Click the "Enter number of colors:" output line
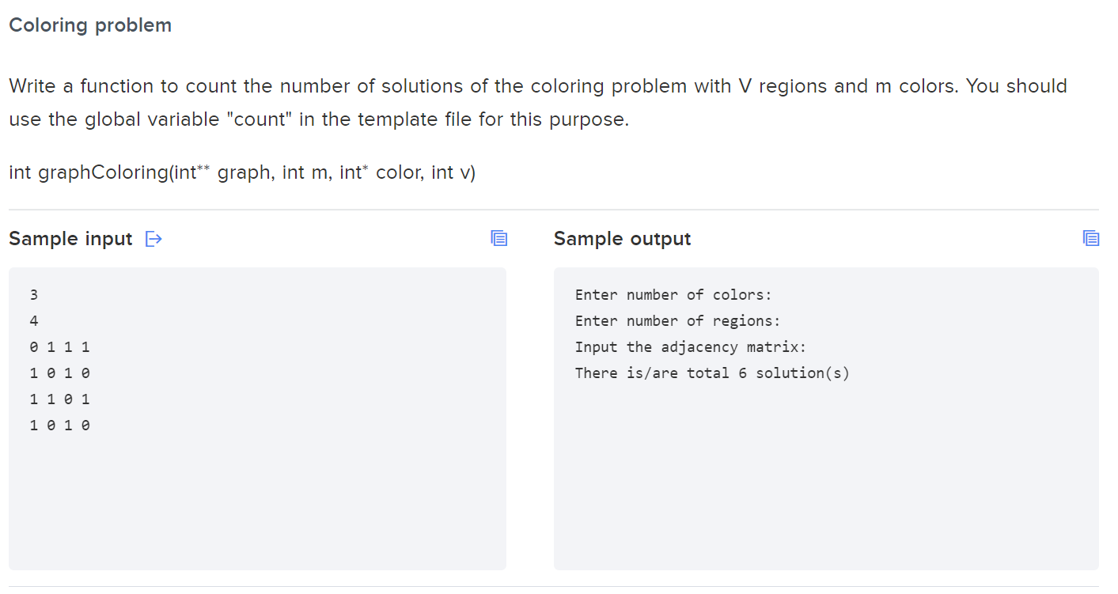 (x=673, y=295)
